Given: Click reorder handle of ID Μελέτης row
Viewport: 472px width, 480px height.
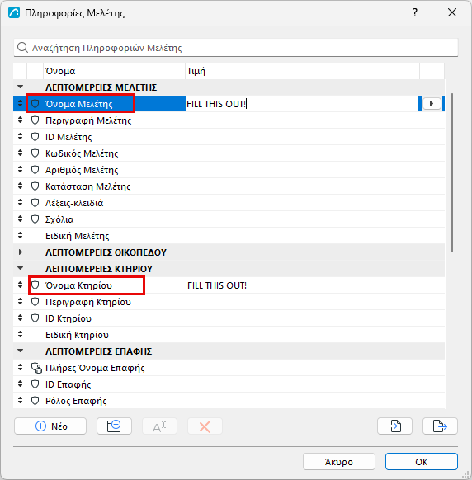Looking at the screenshot, I should tap(20, 137).
